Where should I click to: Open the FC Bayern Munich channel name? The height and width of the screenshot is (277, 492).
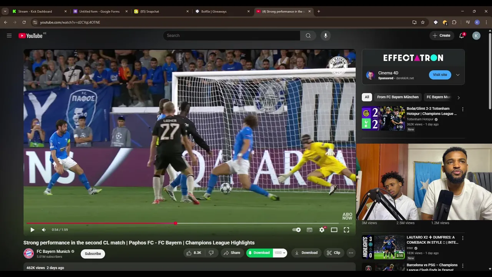pos(53,252)
